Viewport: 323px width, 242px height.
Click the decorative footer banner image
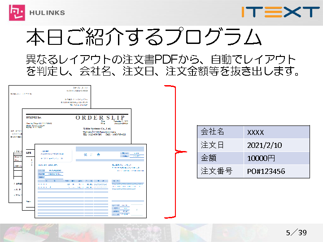(x=135, y=233)
